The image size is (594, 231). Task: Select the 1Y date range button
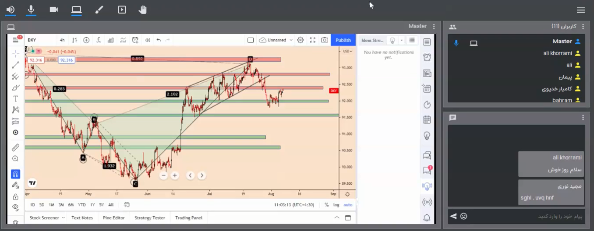pyautogui.click(x=92, y=205)
